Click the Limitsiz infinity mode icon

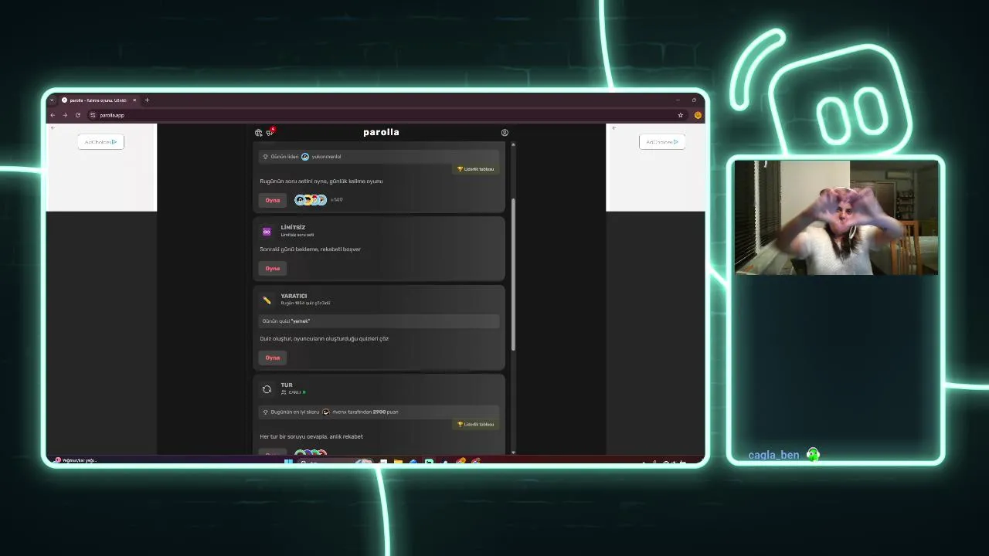267,232
